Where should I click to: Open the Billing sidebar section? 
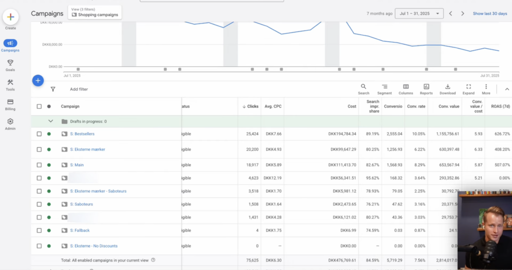click(10, 104)
